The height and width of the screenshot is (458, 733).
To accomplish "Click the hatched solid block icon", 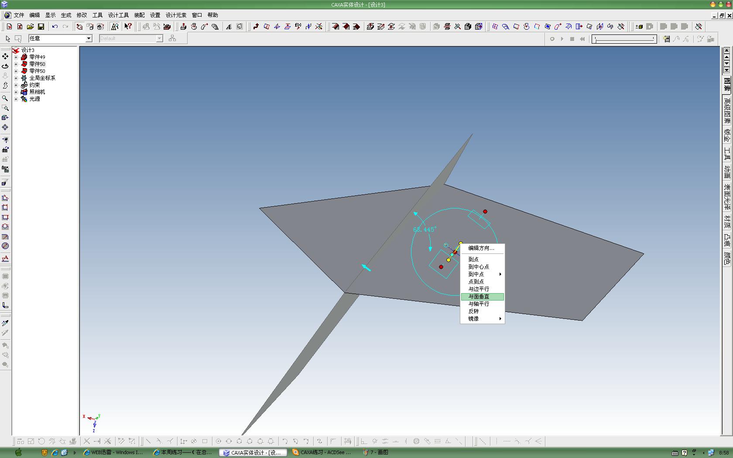I will pos(468,27).
